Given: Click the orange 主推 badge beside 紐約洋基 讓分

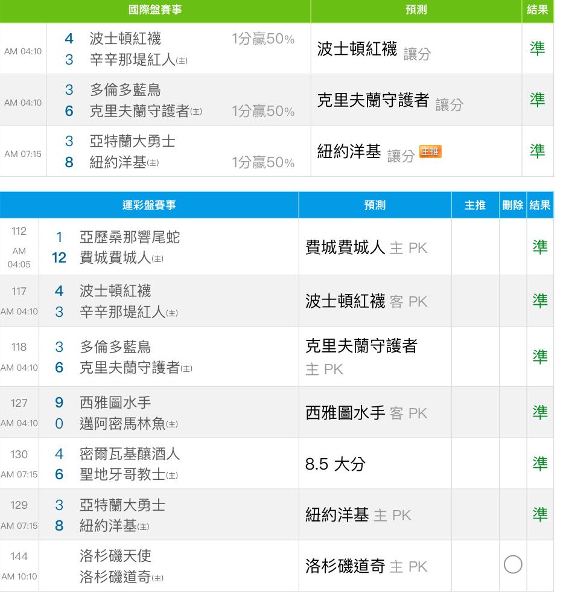Looking at the screenshot, I should (430, 152).
